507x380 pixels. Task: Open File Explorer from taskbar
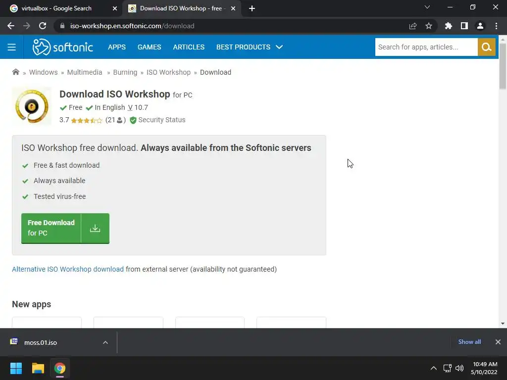point(38,368)
